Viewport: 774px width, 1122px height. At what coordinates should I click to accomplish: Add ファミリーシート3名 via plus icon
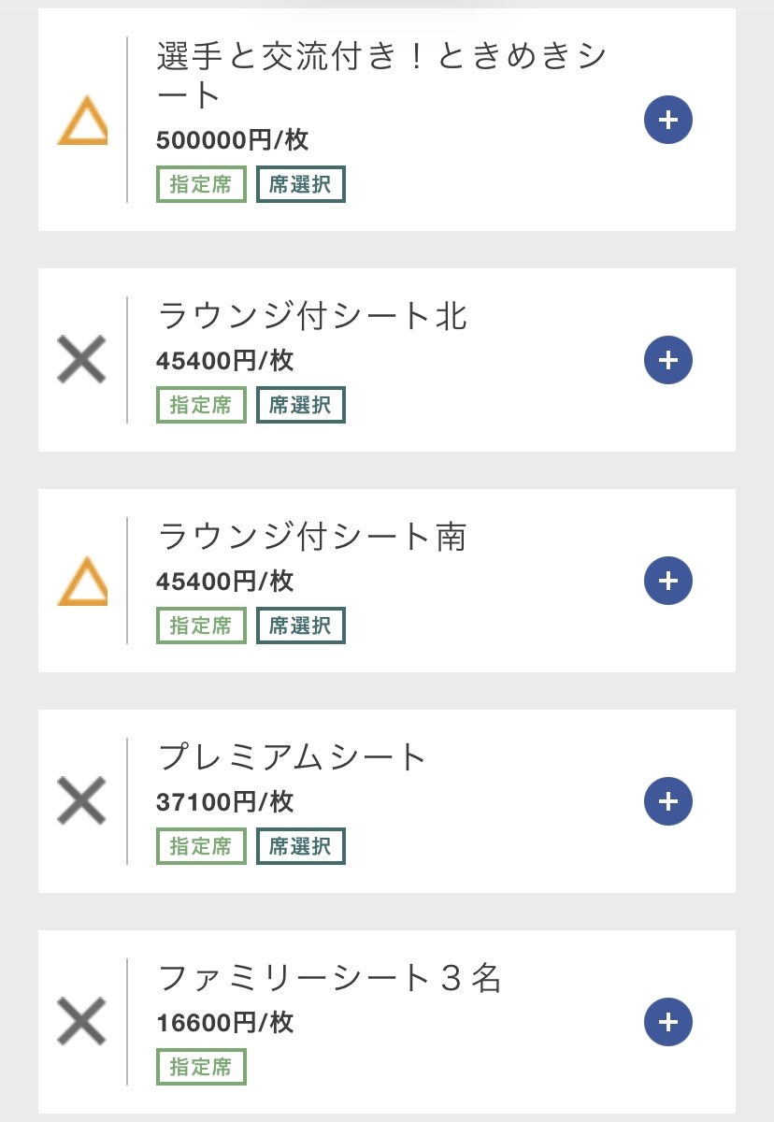[667, 1022]
